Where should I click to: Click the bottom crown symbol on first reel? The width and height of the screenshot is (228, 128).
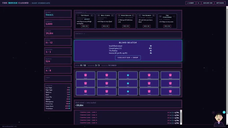point(85,92)
